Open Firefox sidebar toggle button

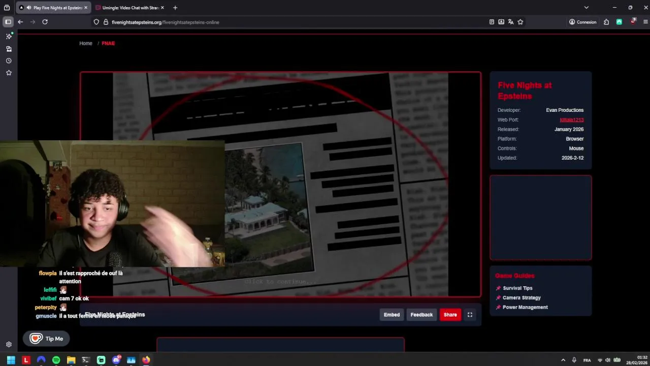pyautogui.click(x=8, y=22)
